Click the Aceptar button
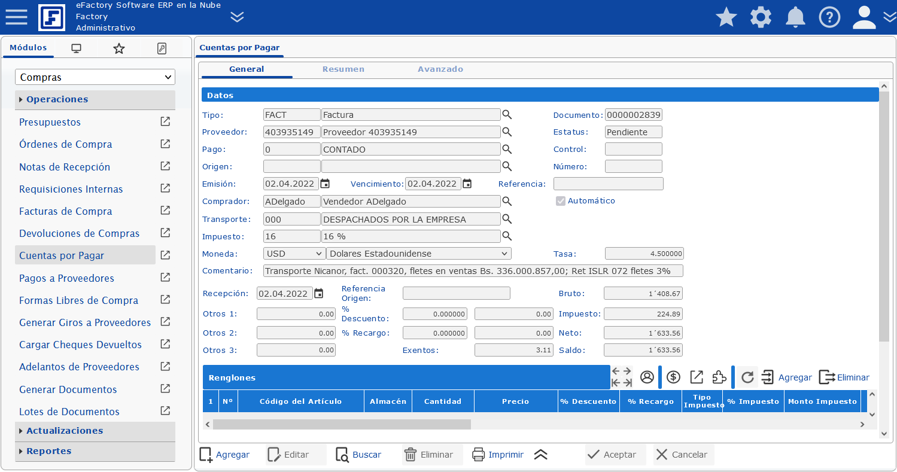Image resolution: width=897 pixels, height=472 pixels. pyautogui.click(x=616, y=455)
